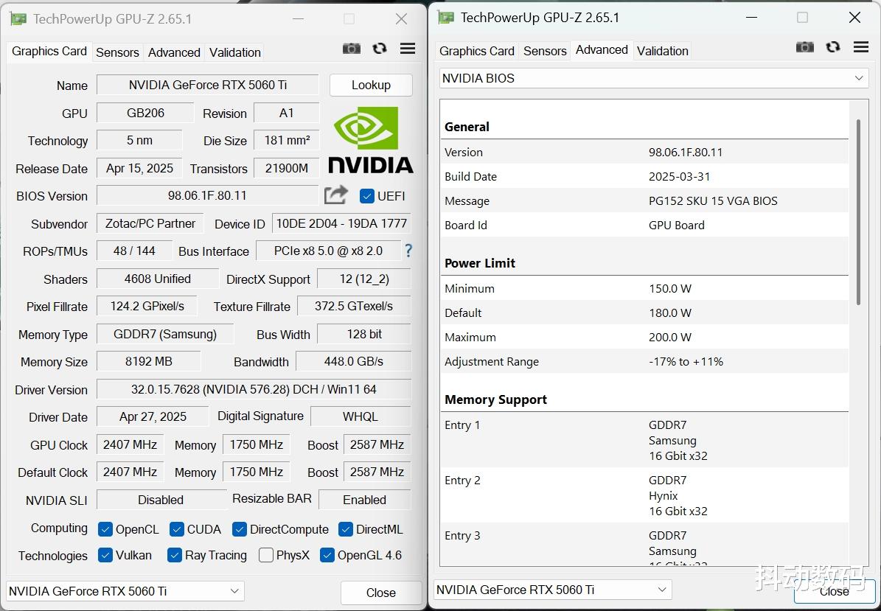The image size is (881, 611).
Task: Click refresh icon in right GPU-Z window
Action: coord(833,47)
